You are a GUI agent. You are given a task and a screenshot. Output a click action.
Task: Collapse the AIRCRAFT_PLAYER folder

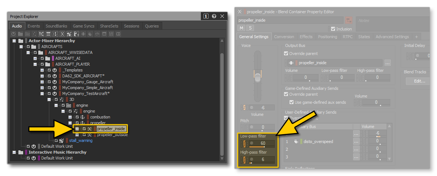click(x=35, y=64)
